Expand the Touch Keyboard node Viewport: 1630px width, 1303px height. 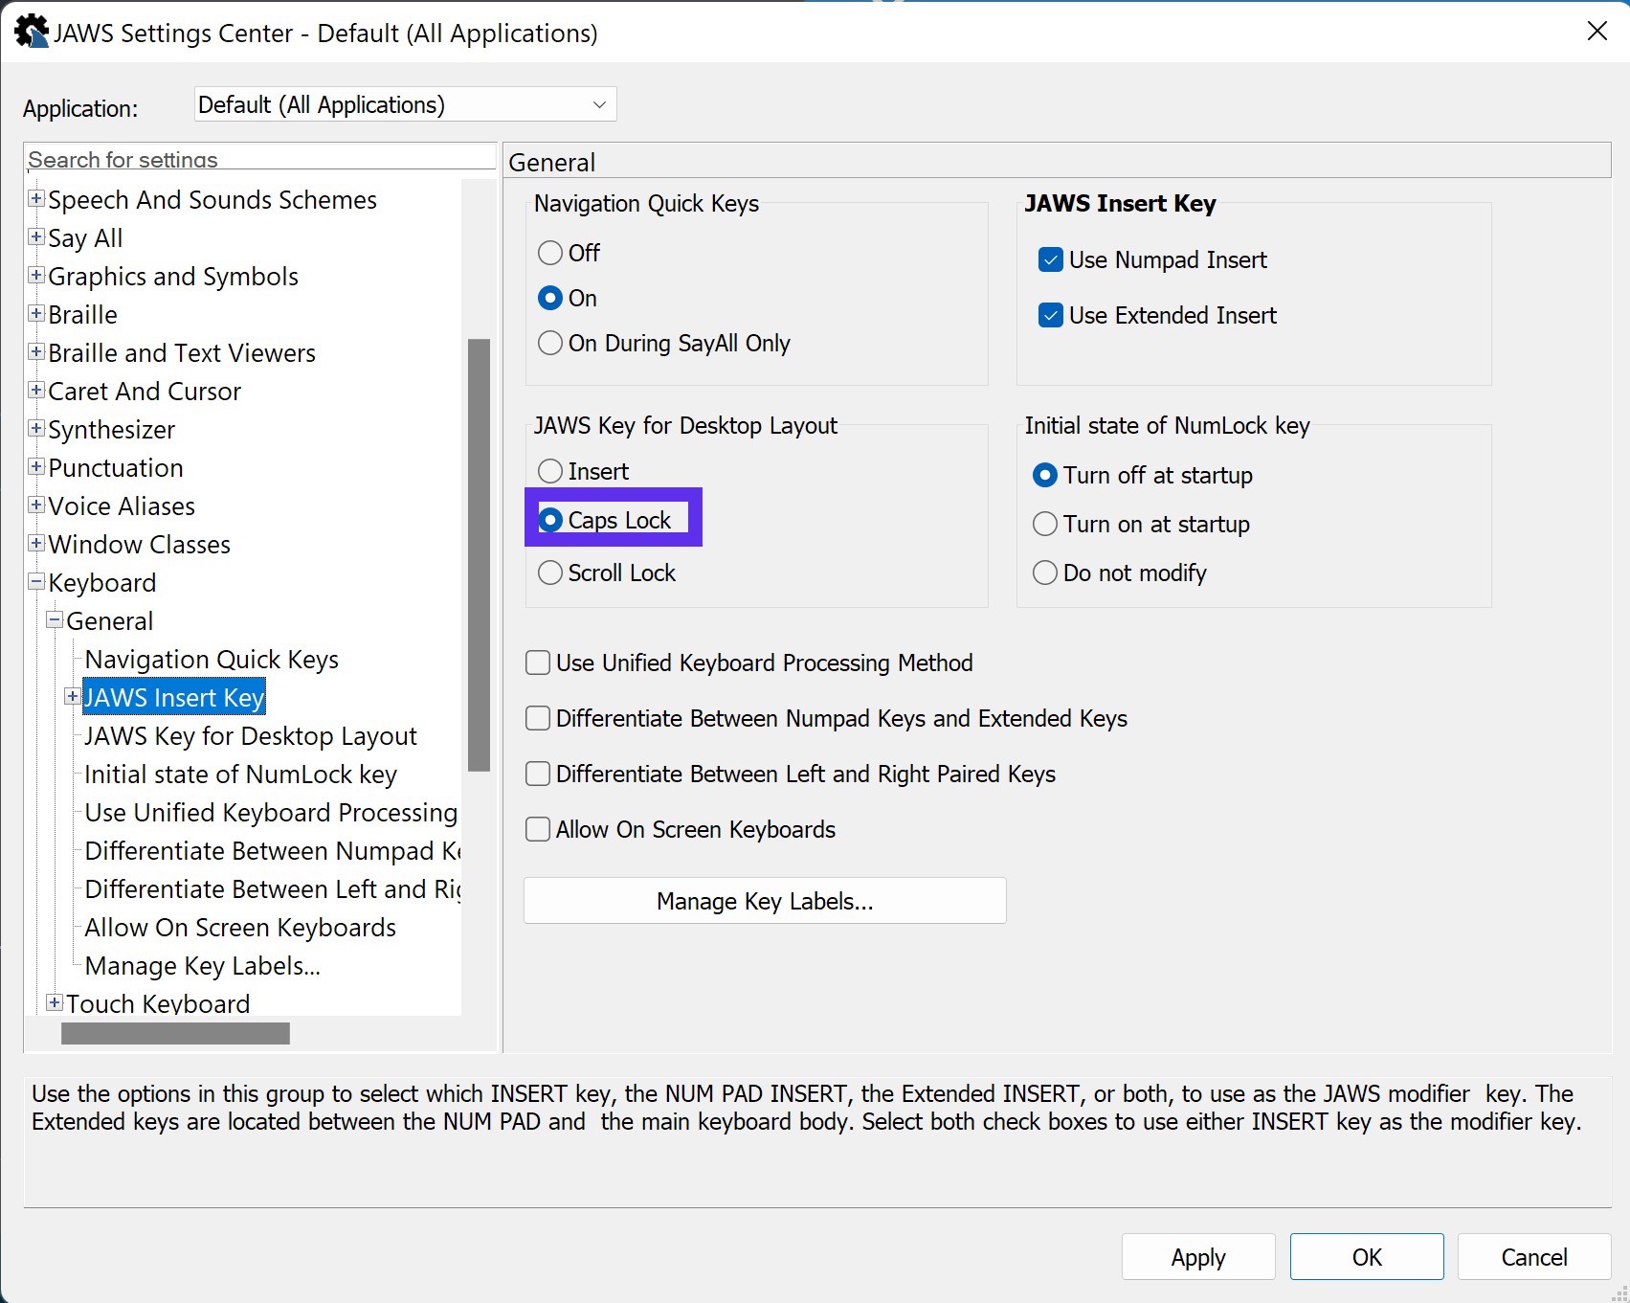(55, 1002)
